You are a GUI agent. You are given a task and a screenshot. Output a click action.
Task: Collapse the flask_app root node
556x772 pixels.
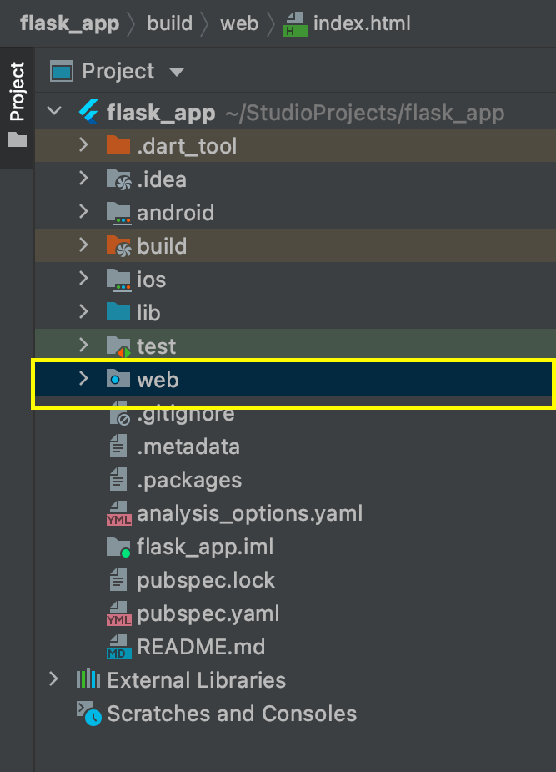pyautogui.click(x=54, y=111)
